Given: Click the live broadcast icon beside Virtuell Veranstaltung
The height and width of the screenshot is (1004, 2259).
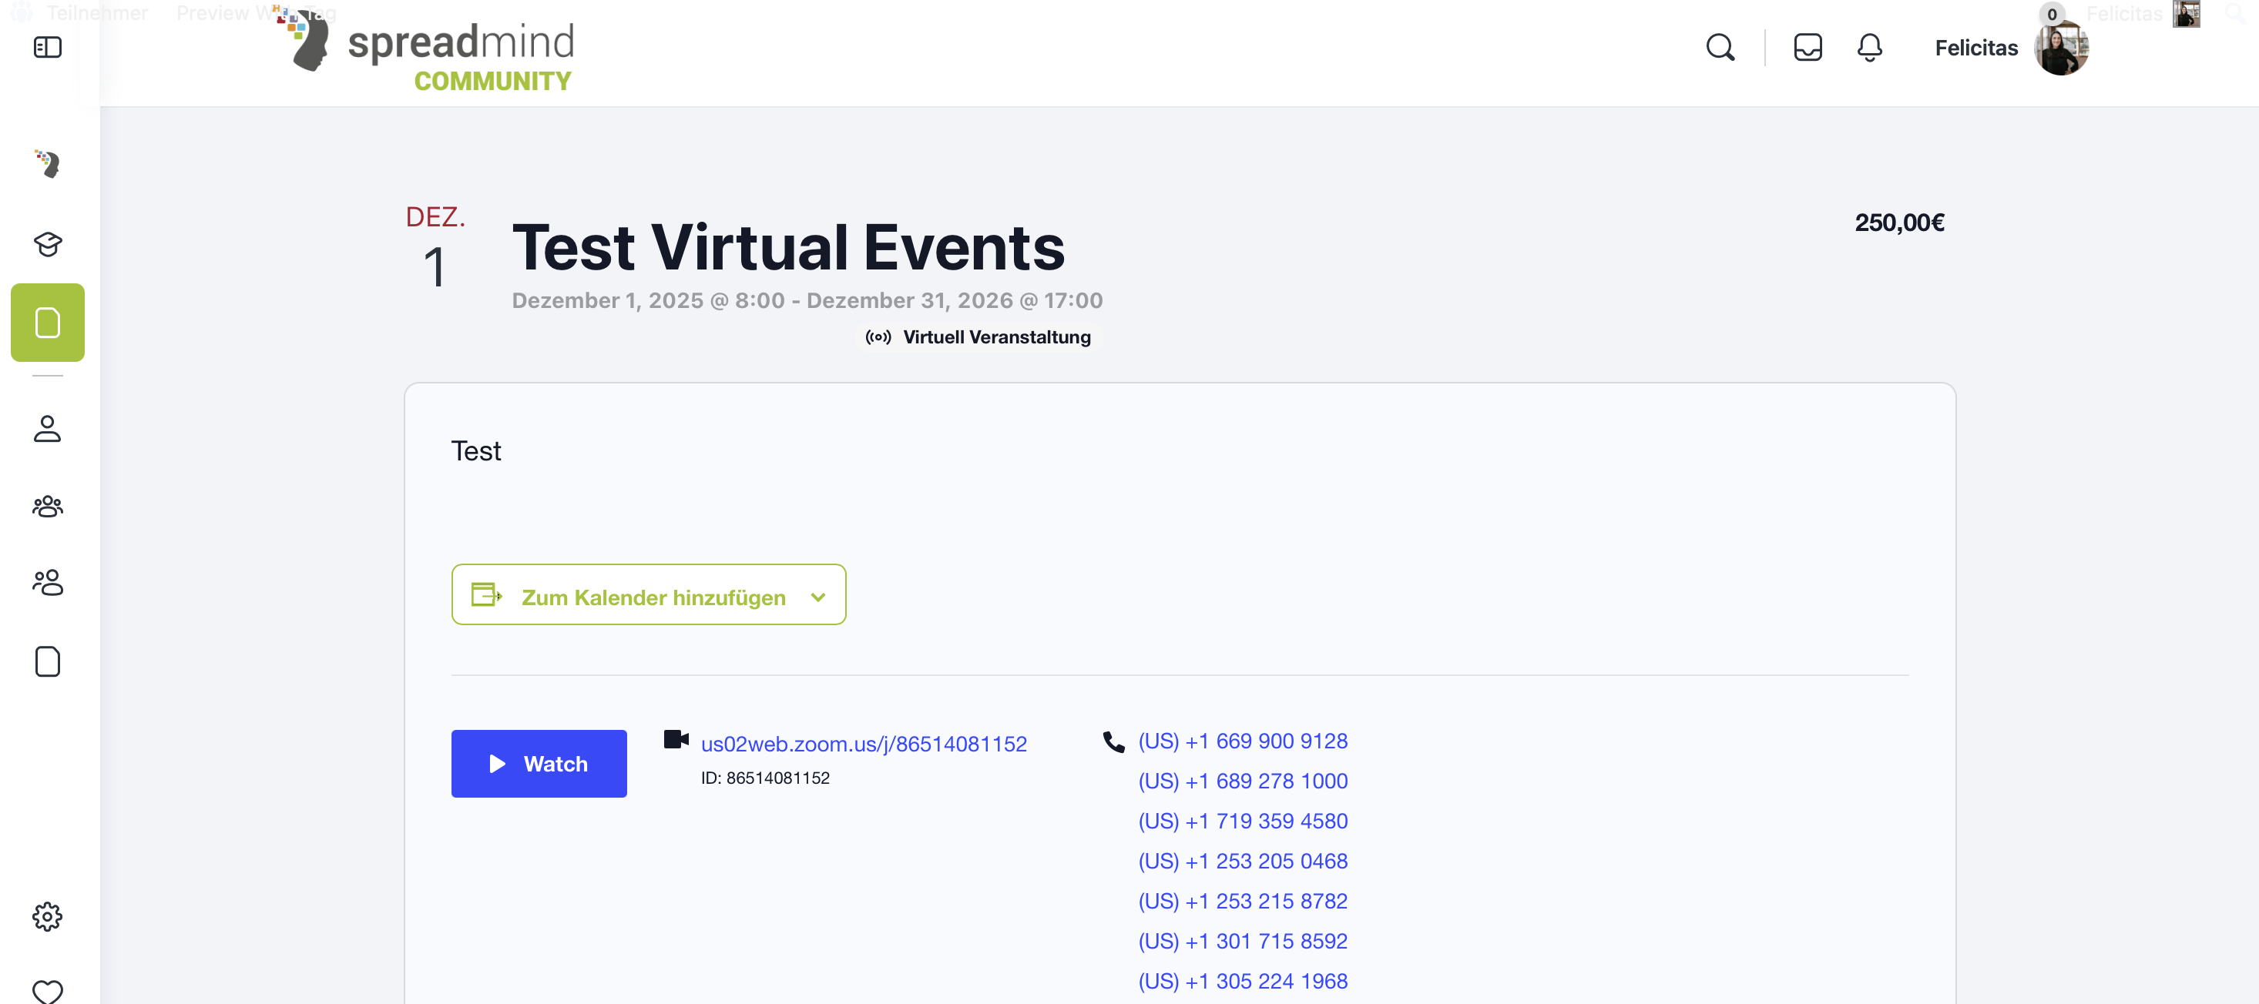Looking at the screenshot, I should 878,337.
